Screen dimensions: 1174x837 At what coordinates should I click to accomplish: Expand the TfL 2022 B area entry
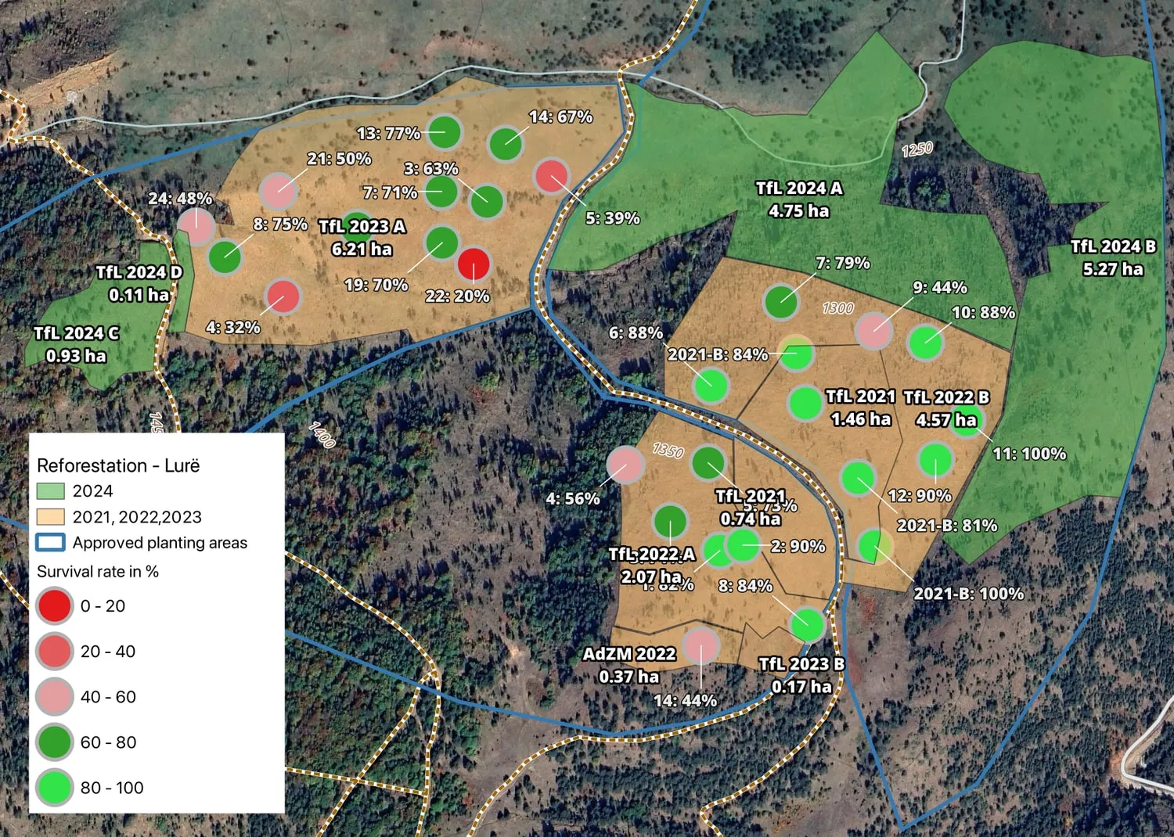tap(945, 407)
